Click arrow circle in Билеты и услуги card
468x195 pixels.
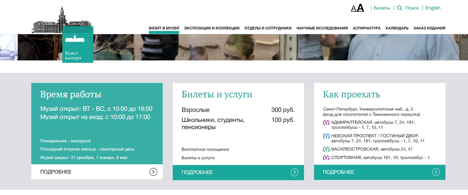coord(294,172)
